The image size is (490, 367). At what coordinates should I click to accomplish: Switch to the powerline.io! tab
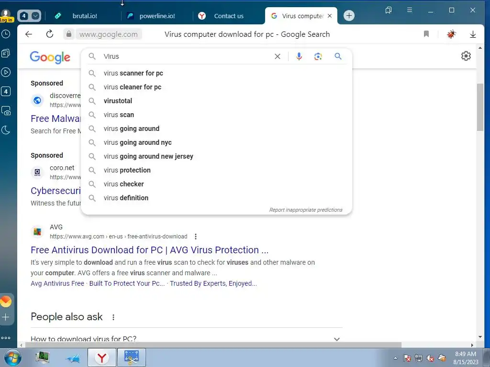(157, 16)
